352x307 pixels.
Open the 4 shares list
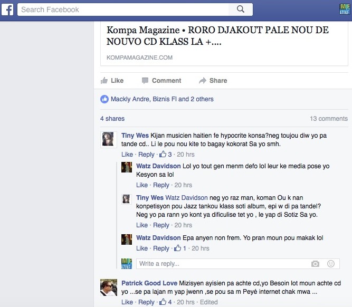click(112, 119)
